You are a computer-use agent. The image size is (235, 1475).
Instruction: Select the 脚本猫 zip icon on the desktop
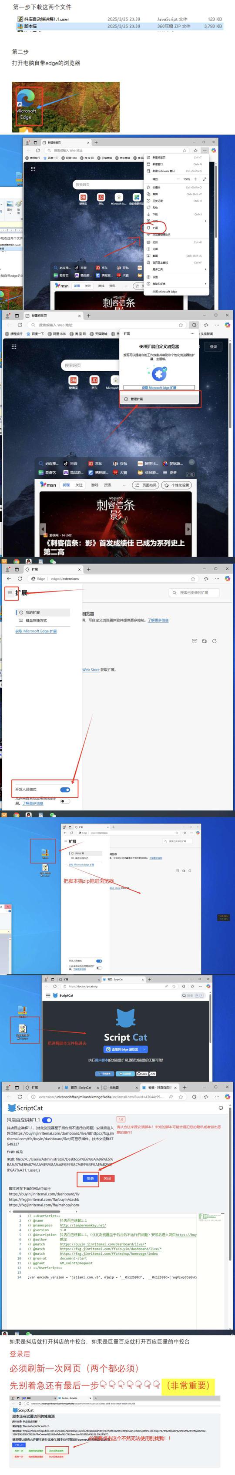tap(45, 854)
